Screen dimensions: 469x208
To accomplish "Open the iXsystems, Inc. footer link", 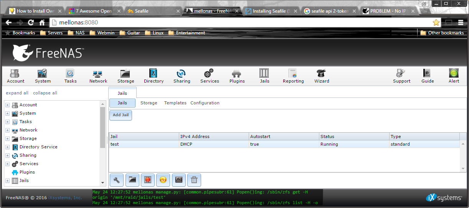I will pos(65,198).
